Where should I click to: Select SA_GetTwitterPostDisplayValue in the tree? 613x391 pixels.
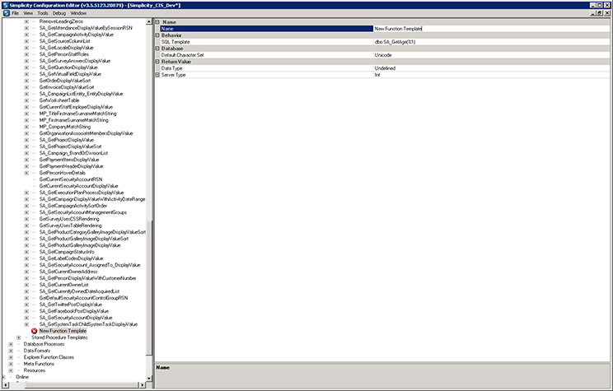point(71,305)
